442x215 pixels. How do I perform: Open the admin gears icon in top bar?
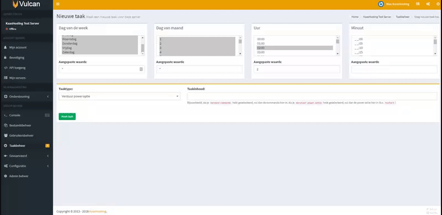[428, 4]
